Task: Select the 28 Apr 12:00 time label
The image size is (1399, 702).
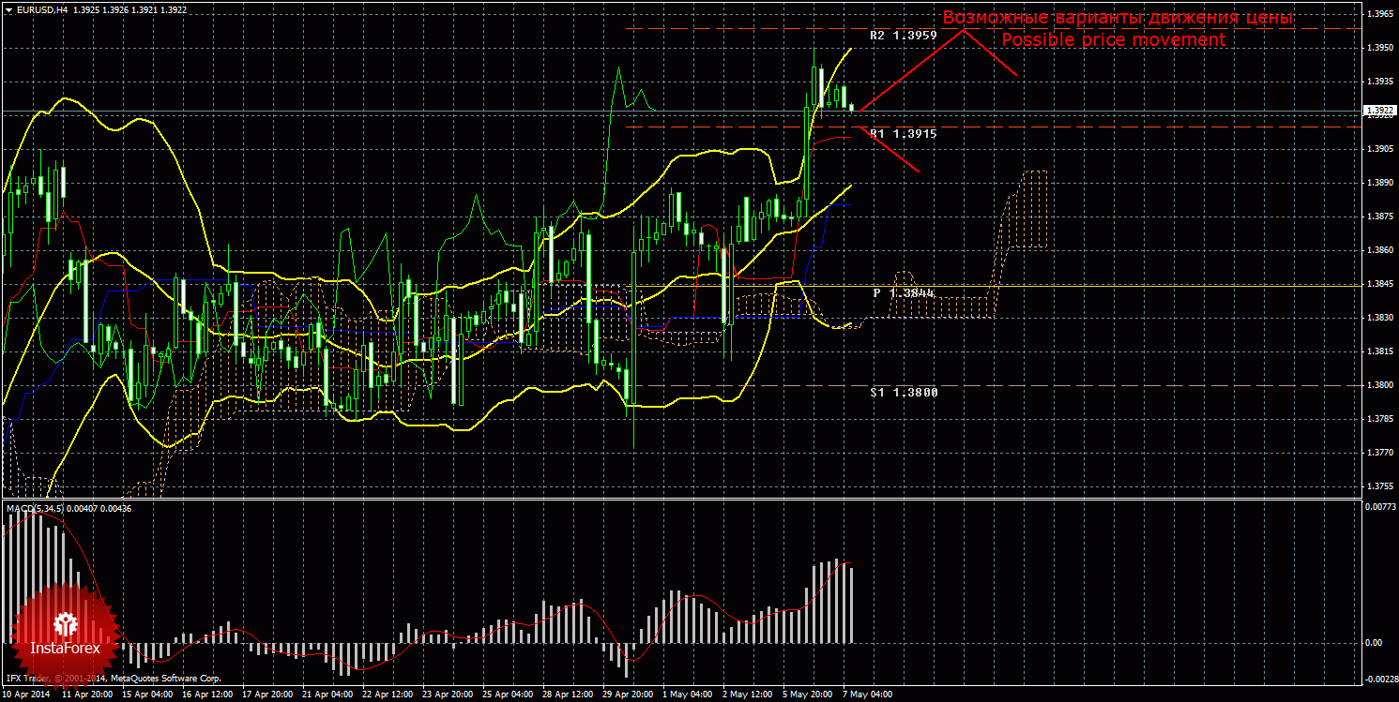Action: tap(567, 695)
